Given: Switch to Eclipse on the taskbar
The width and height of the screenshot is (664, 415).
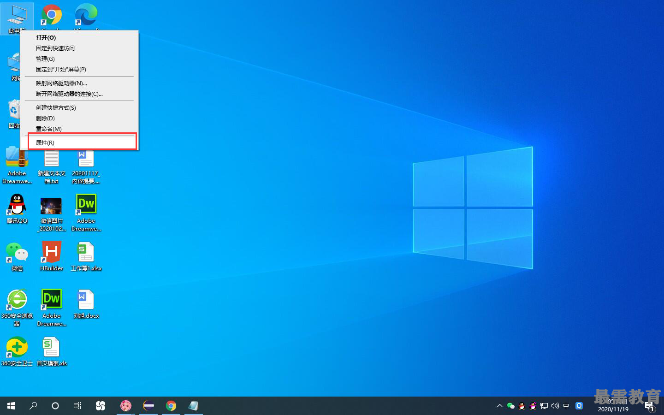Looking at the screenshot, I should 148,406.
